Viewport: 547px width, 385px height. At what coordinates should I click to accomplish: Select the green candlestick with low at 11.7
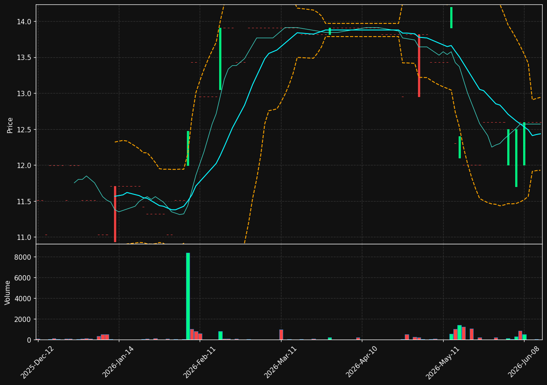(516, 158)
